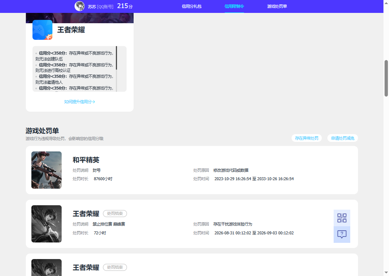The height and width of the screenshot is (276, 389).
Task: Click 则无法邀请他人 rule text
Action: [x=49, y=82]
